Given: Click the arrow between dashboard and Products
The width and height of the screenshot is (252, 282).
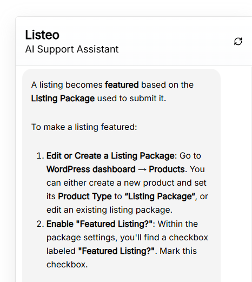Looking at the screenshot, I should (x=142, y=169).
